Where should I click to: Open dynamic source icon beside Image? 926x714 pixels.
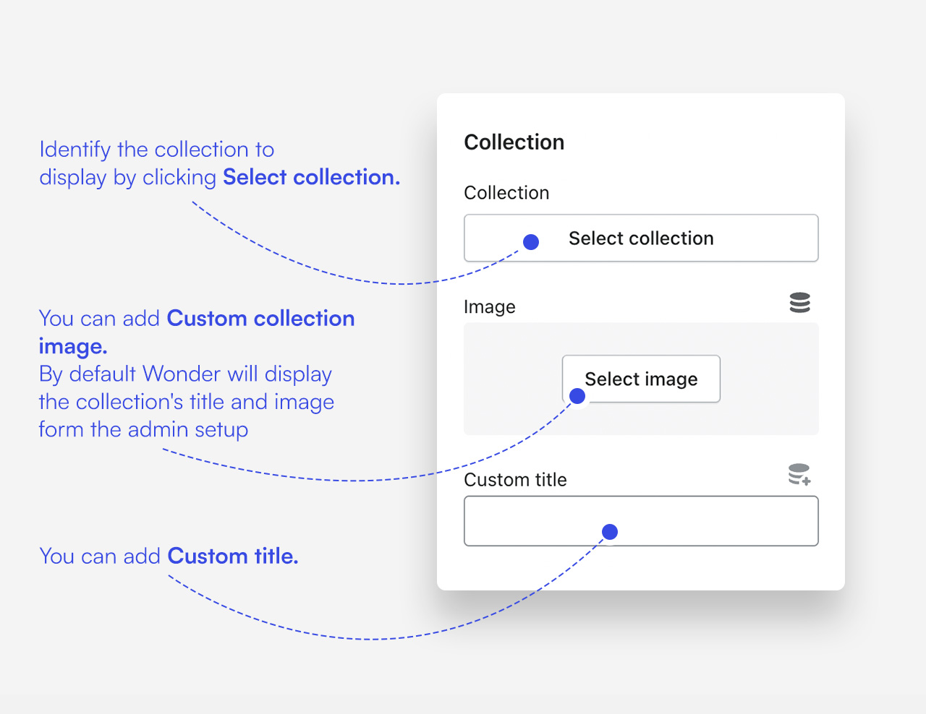[x=799, y=303]
